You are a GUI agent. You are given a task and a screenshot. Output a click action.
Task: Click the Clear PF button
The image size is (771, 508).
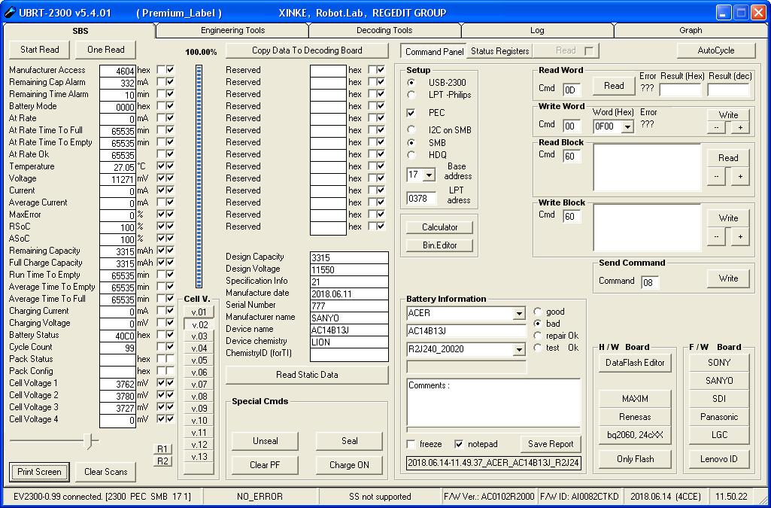pos(265,465)
